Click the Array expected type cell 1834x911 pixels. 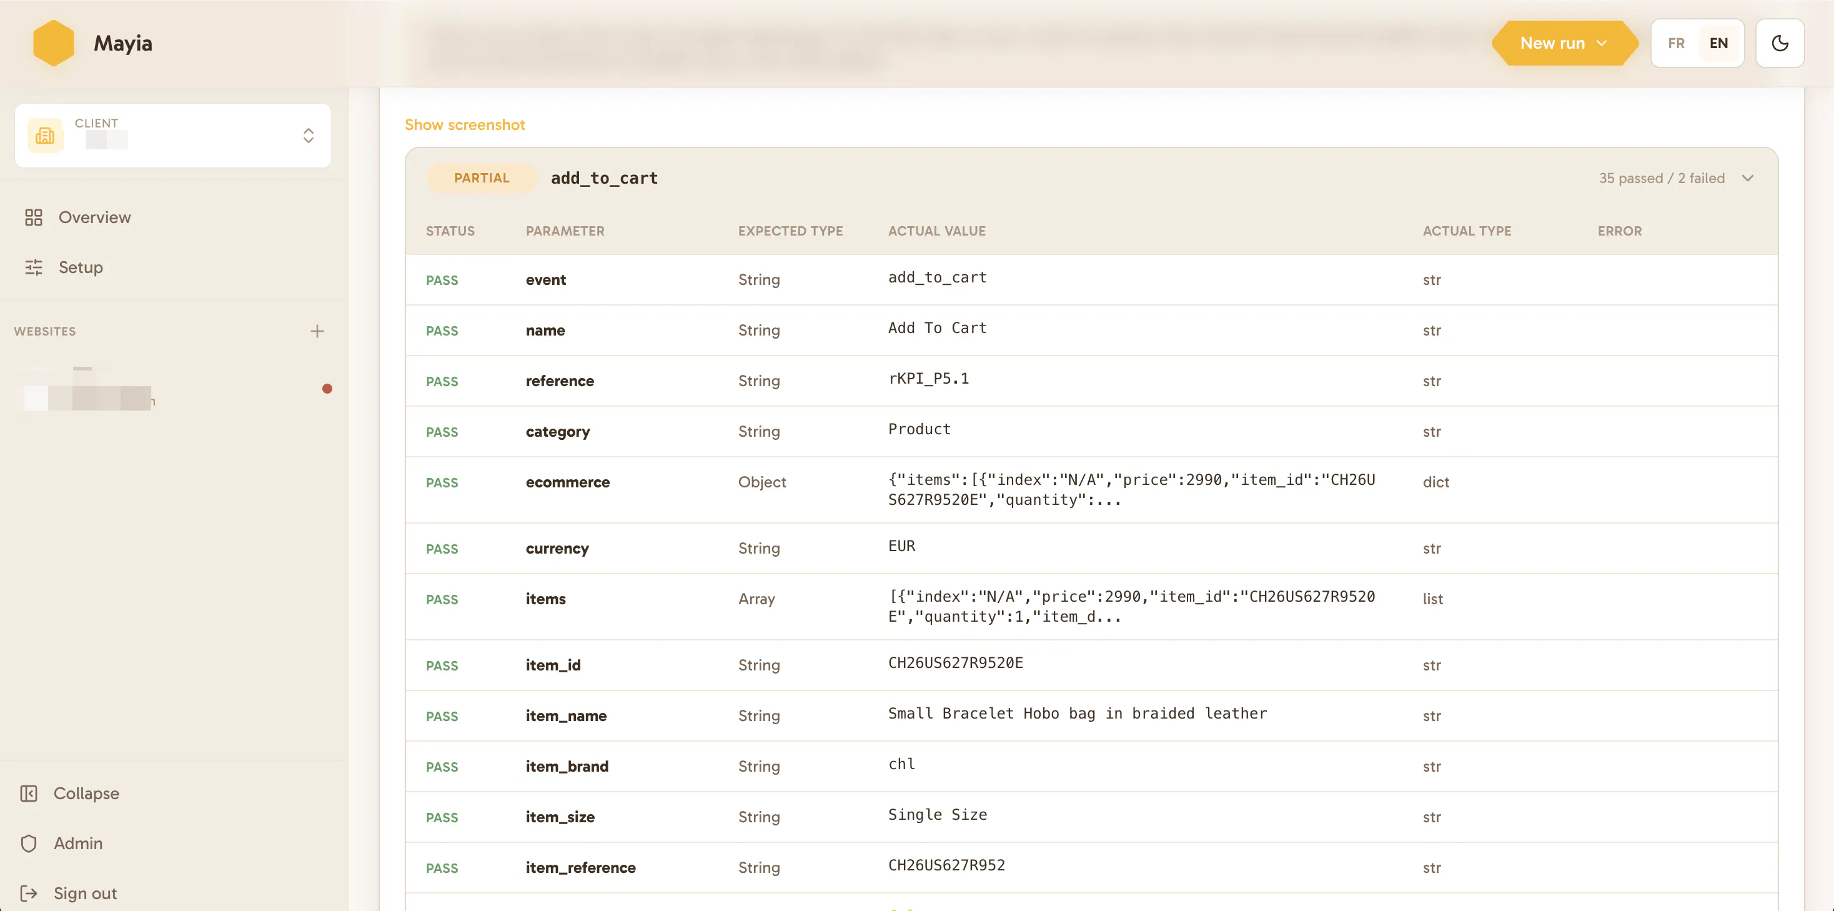tap(756, 599)
